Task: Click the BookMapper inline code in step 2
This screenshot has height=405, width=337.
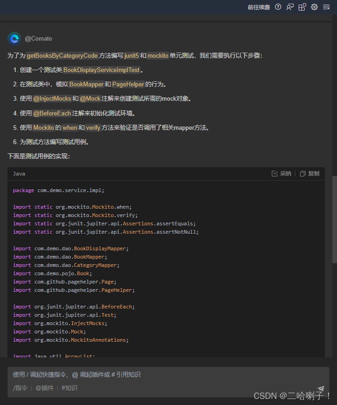Action: pos(86,84)
